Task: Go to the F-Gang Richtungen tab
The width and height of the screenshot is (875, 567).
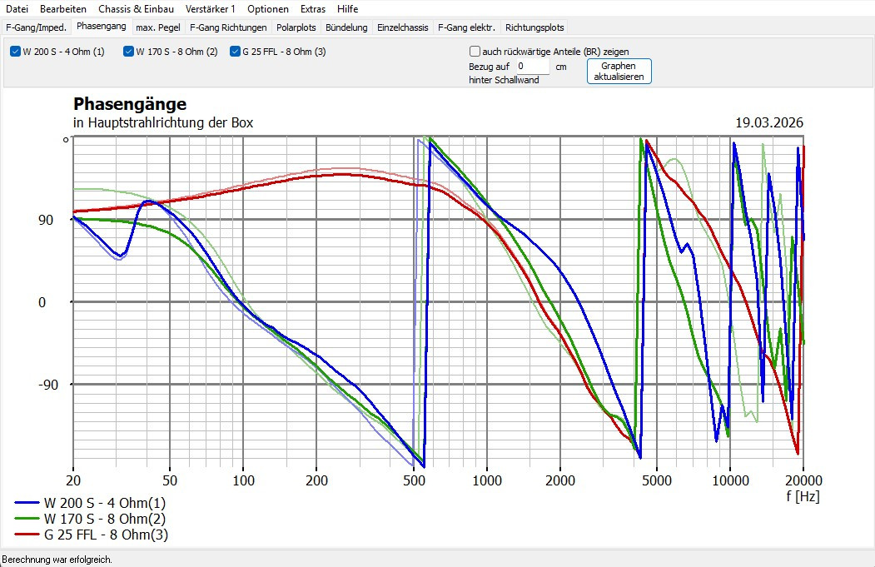Action: click(228, 27)
